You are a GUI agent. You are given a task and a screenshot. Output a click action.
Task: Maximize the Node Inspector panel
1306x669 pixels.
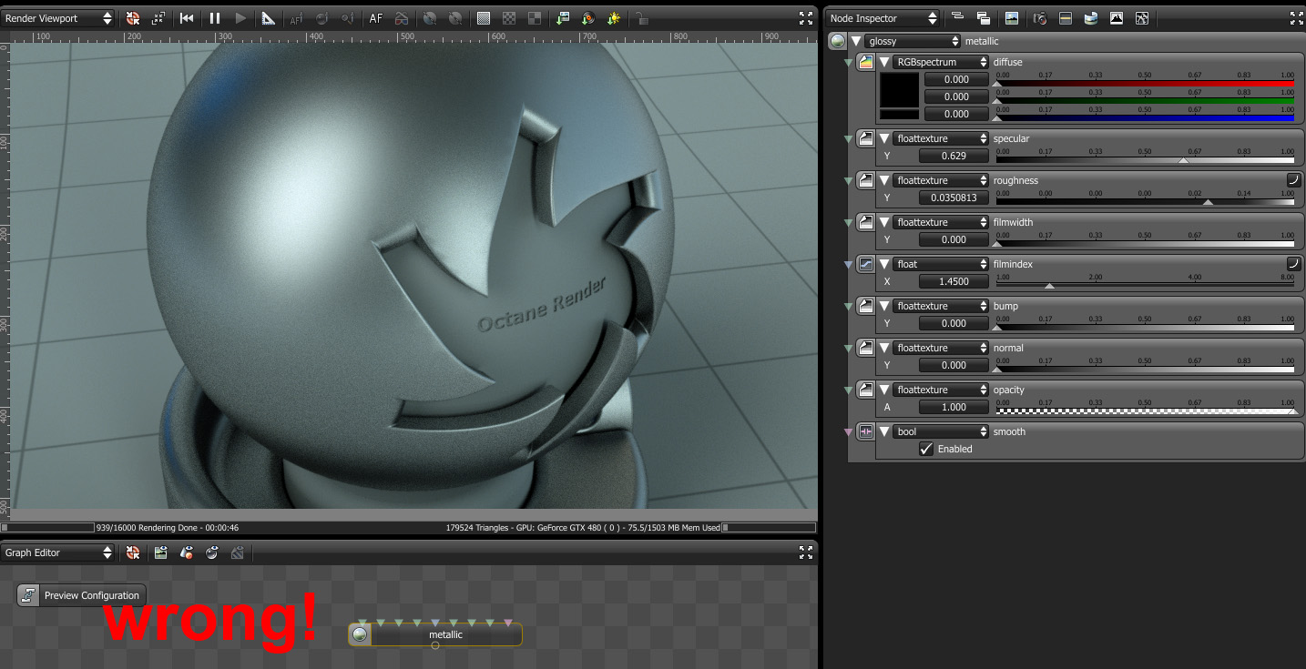(x=1297, y=18)
